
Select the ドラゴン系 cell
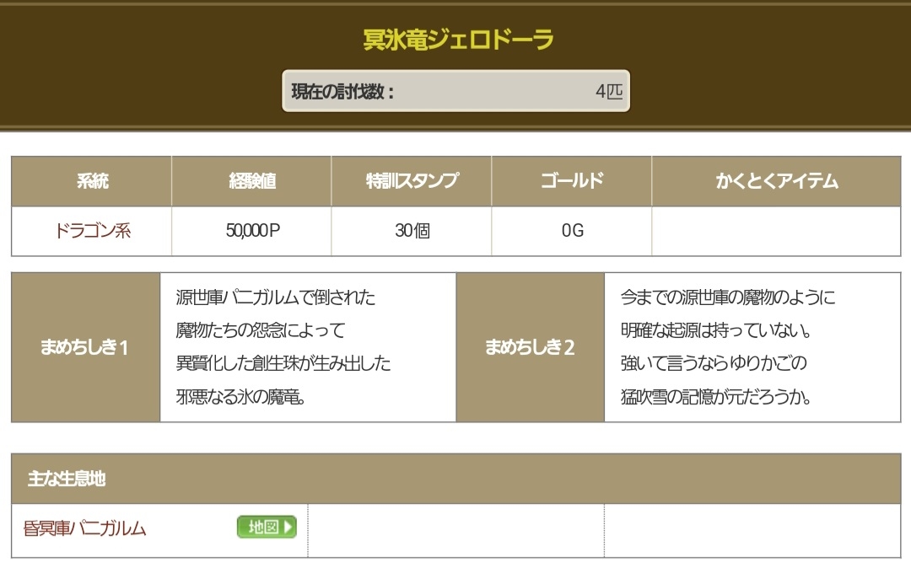92,231
